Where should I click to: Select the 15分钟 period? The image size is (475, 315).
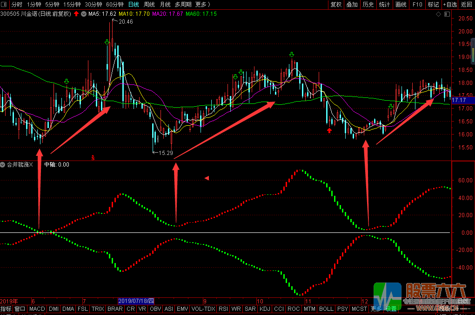pyautogui.click(x=72, y=5)
